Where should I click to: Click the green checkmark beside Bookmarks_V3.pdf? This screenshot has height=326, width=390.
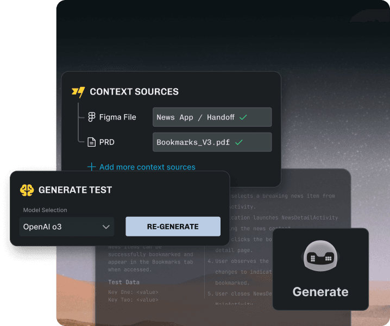[x=239, y=142]
